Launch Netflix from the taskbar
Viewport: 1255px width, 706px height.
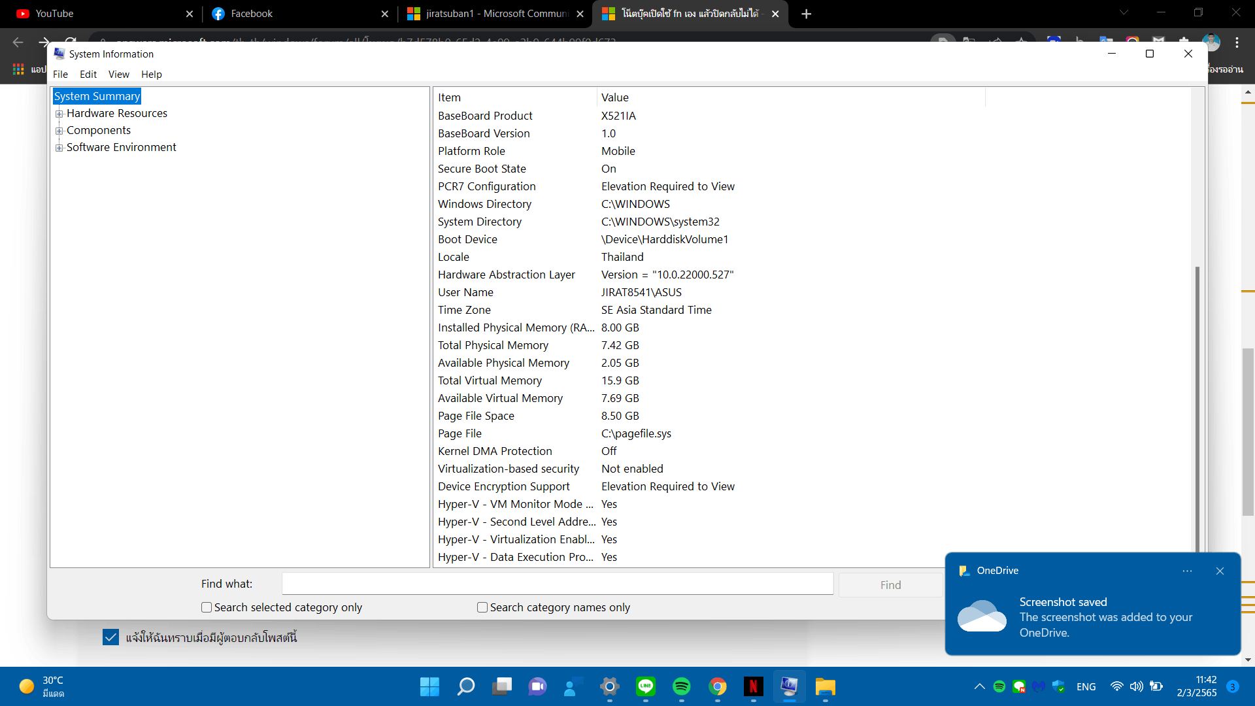click(x=753, y=686)
